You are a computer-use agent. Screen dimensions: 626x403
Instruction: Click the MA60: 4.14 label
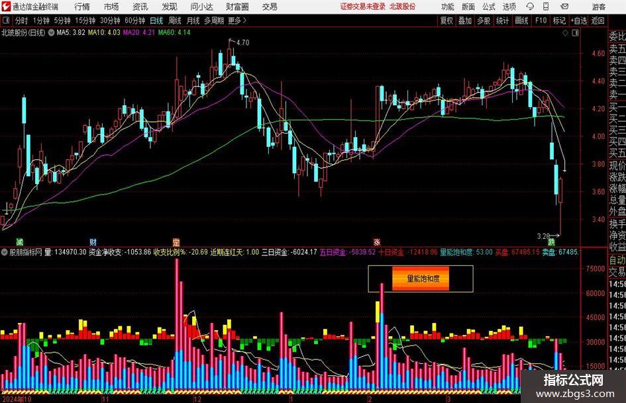(174, 32)
